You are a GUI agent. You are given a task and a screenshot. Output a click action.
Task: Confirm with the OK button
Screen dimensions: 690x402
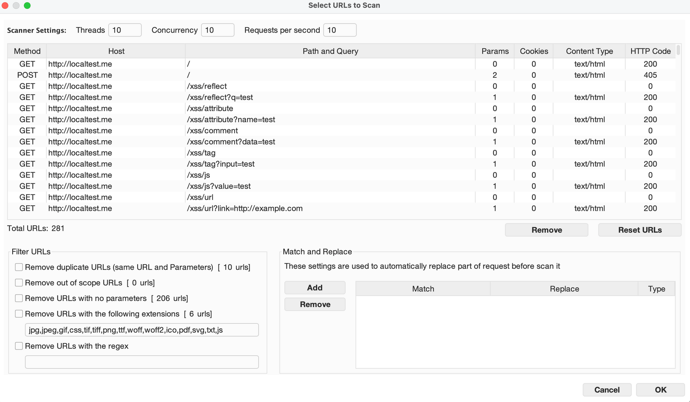pyautogui.click(x=660, y=390)
